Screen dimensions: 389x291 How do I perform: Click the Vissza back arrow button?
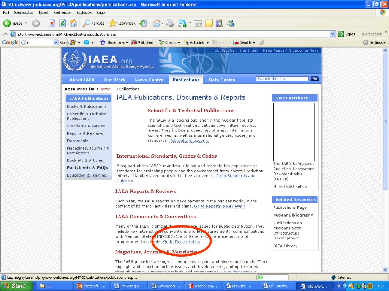coord(7,23)
